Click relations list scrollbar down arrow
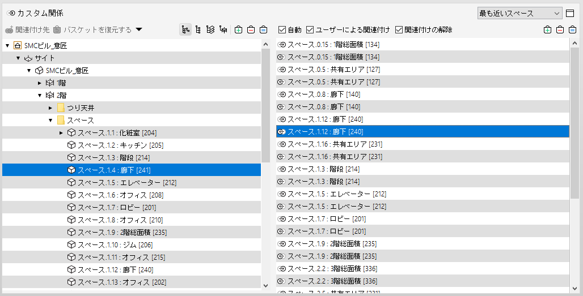 tap(574, 288)
